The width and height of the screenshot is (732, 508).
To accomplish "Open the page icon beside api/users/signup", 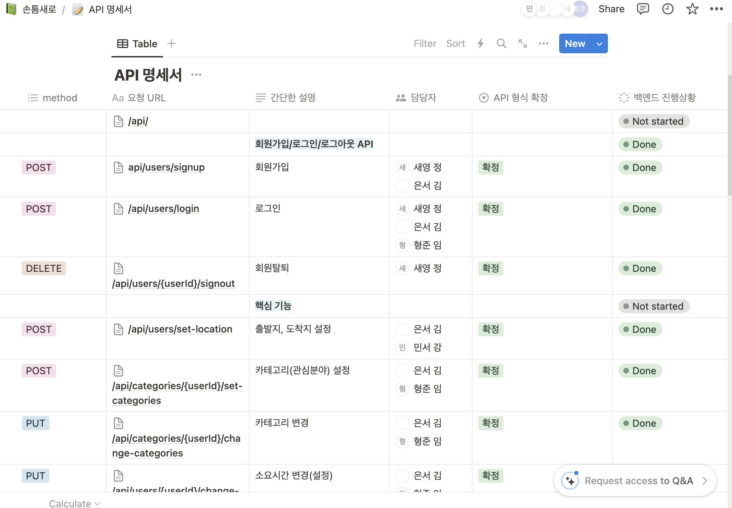I will coord(118,167).
